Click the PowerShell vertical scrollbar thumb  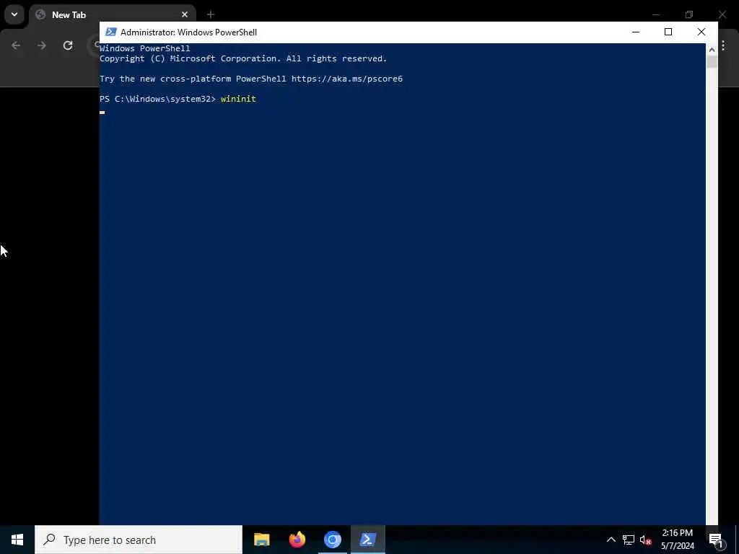pyautogui.click(x=712, y=62)
